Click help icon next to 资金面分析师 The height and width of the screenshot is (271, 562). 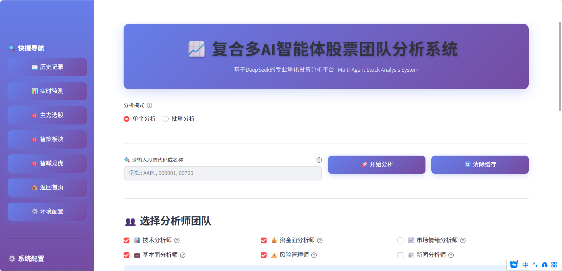[x=320, y=240]
